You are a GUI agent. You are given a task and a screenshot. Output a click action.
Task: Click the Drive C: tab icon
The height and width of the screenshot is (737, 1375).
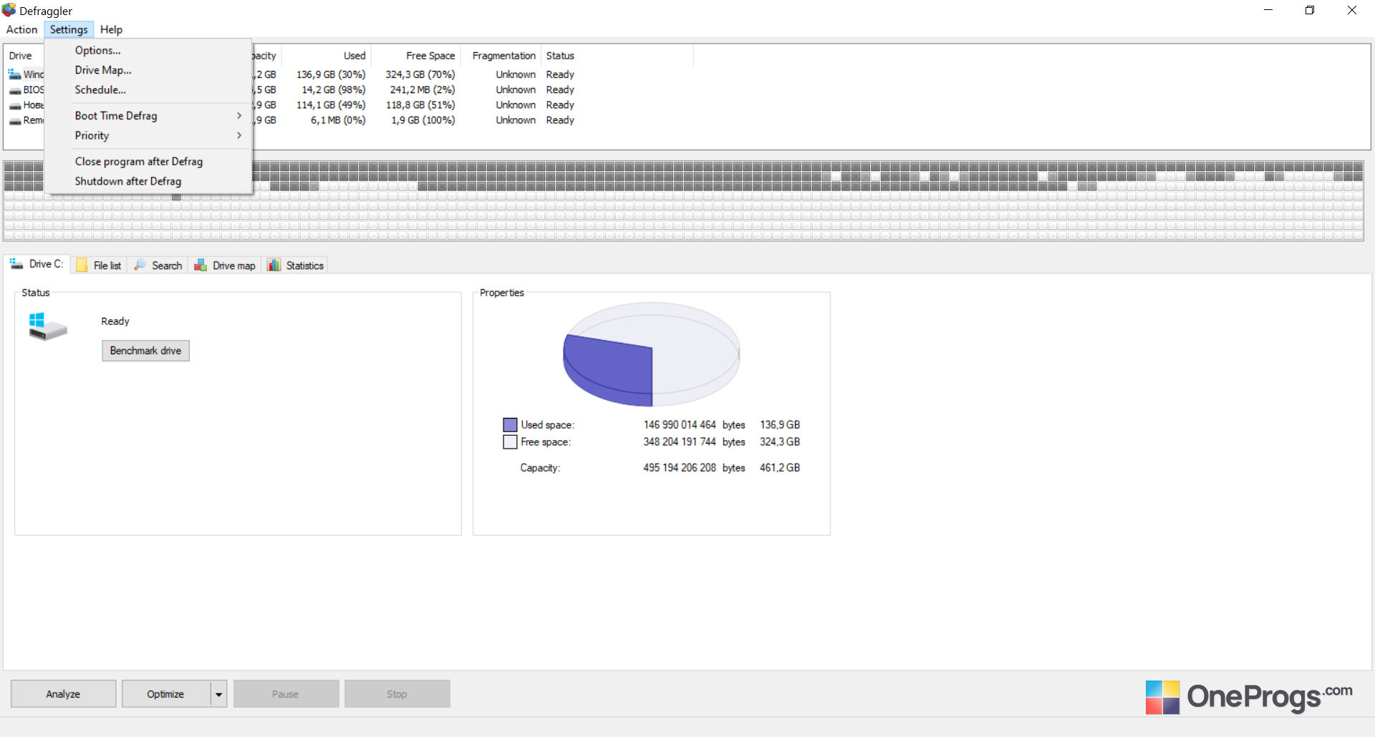(x=16, y=264)
